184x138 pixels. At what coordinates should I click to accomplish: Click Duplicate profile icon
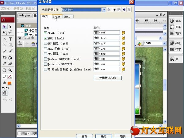pos(119,10)
